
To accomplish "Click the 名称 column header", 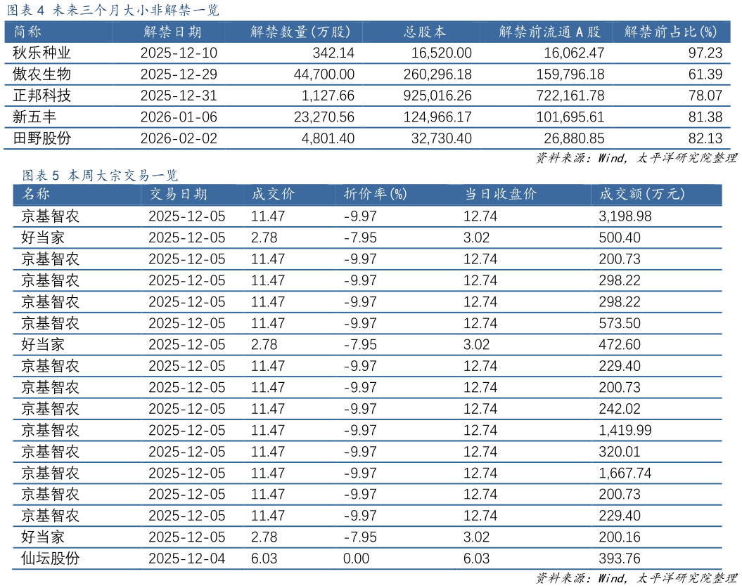I will (35, 194).
